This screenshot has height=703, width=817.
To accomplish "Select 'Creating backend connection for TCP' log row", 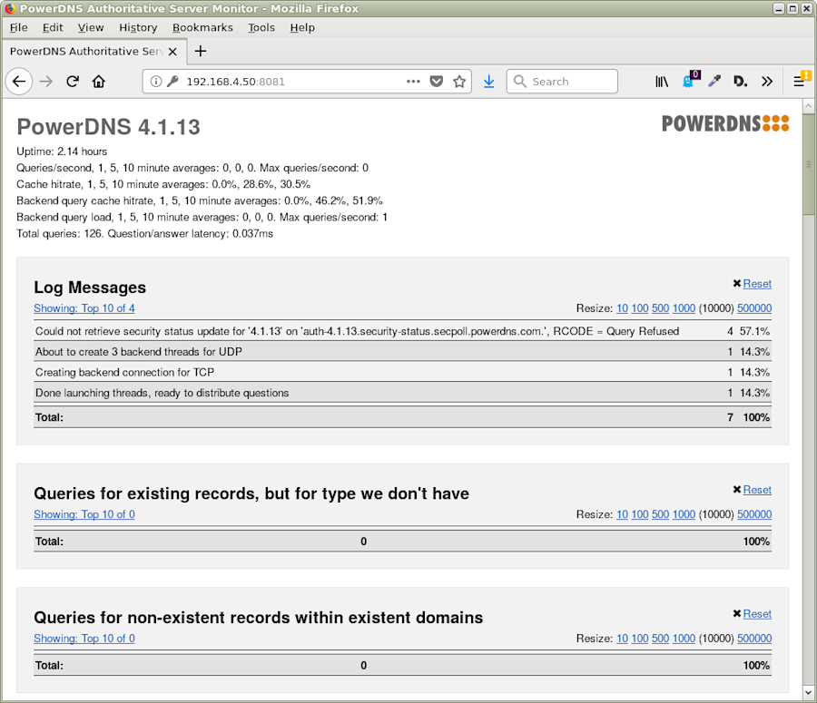I will tap(402, 372).
